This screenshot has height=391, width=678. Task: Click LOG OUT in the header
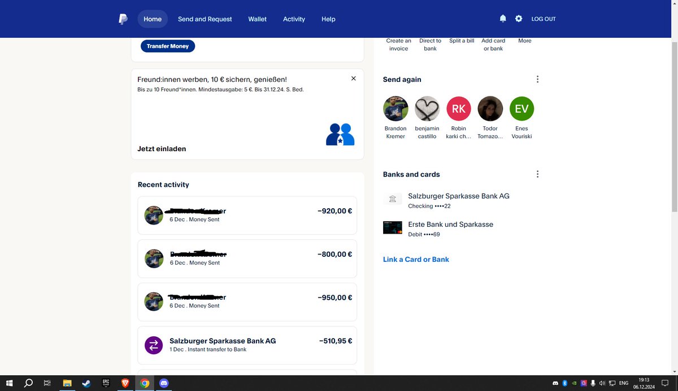(544, 19)
